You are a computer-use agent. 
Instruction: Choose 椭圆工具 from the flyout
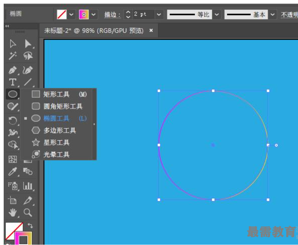(x=59, y=118)
